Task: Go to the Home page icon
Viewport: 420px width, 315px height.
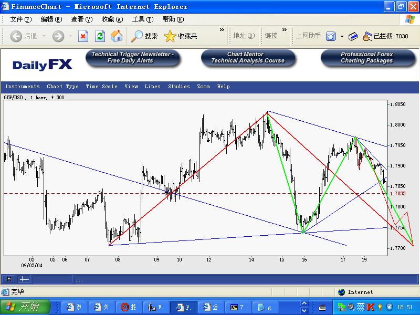Action: tap(116, 36)
